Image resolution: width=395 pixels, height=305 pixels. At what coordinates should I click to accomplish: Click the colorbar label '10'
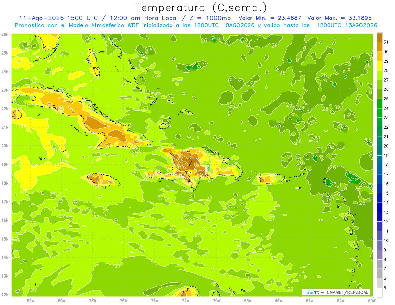coord(386,241)
